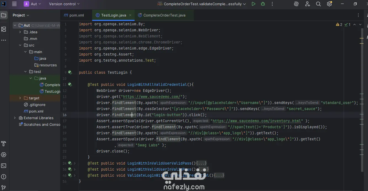Click line number 16 in gutter
The width and height of the screenshot is (368, 191).
pyautogui.click(x=64, y=115)
